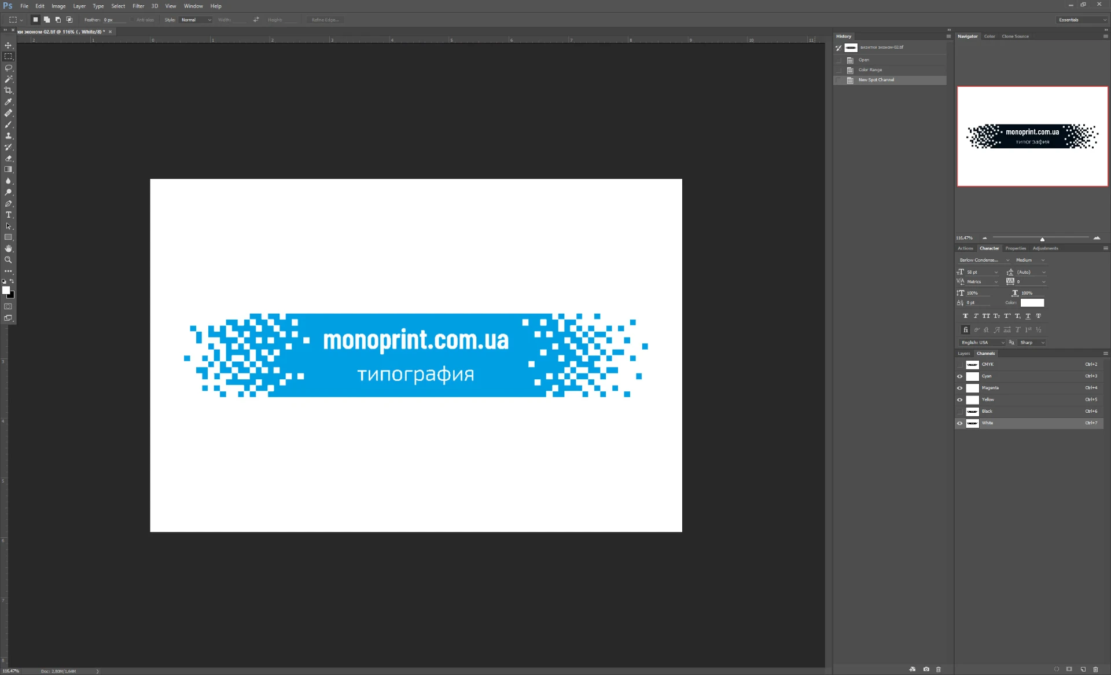This screenshot has height=675, width=1111.
Task: Switch to the Properties tab
Action: click(x=1016, y=248)
